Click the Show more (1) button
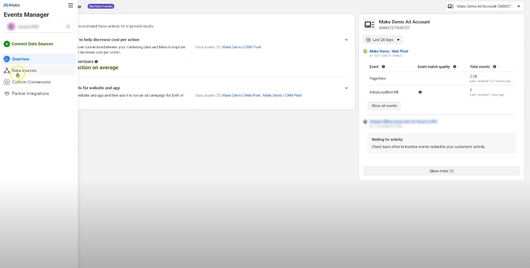Viewport: 530px width, 268px height. (x=441, y=171)
